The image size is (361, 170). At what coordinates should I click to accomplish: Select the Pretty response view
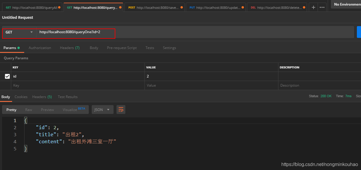pos(12,110)
